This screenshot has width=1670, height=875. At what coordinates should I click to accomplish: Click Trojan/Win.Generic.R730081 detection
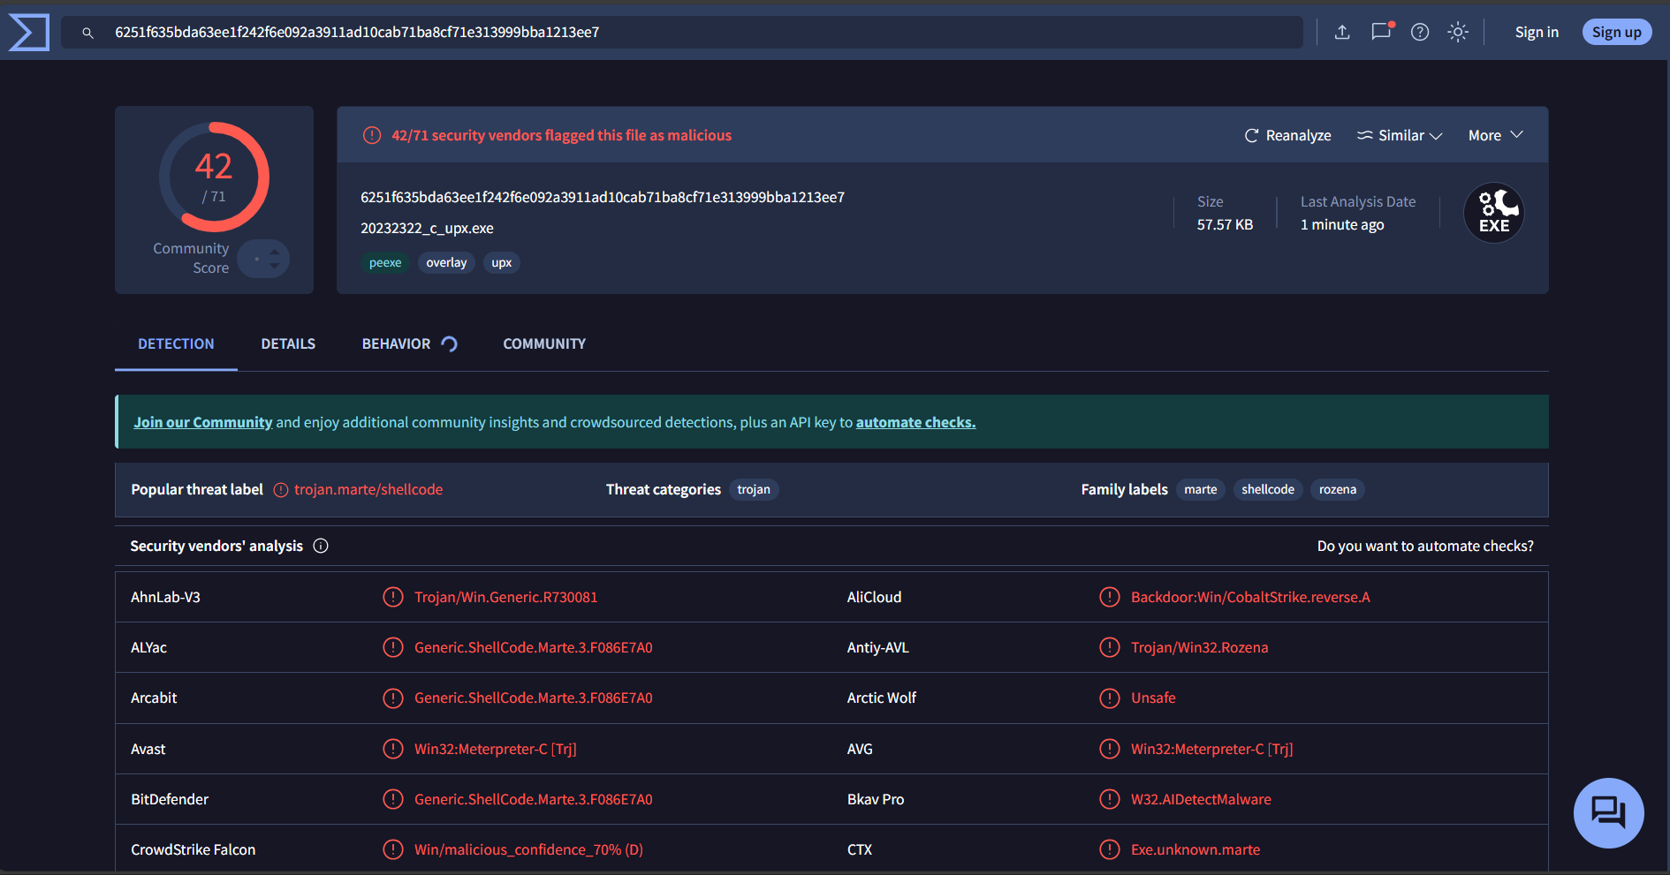[x=506, y=597]
